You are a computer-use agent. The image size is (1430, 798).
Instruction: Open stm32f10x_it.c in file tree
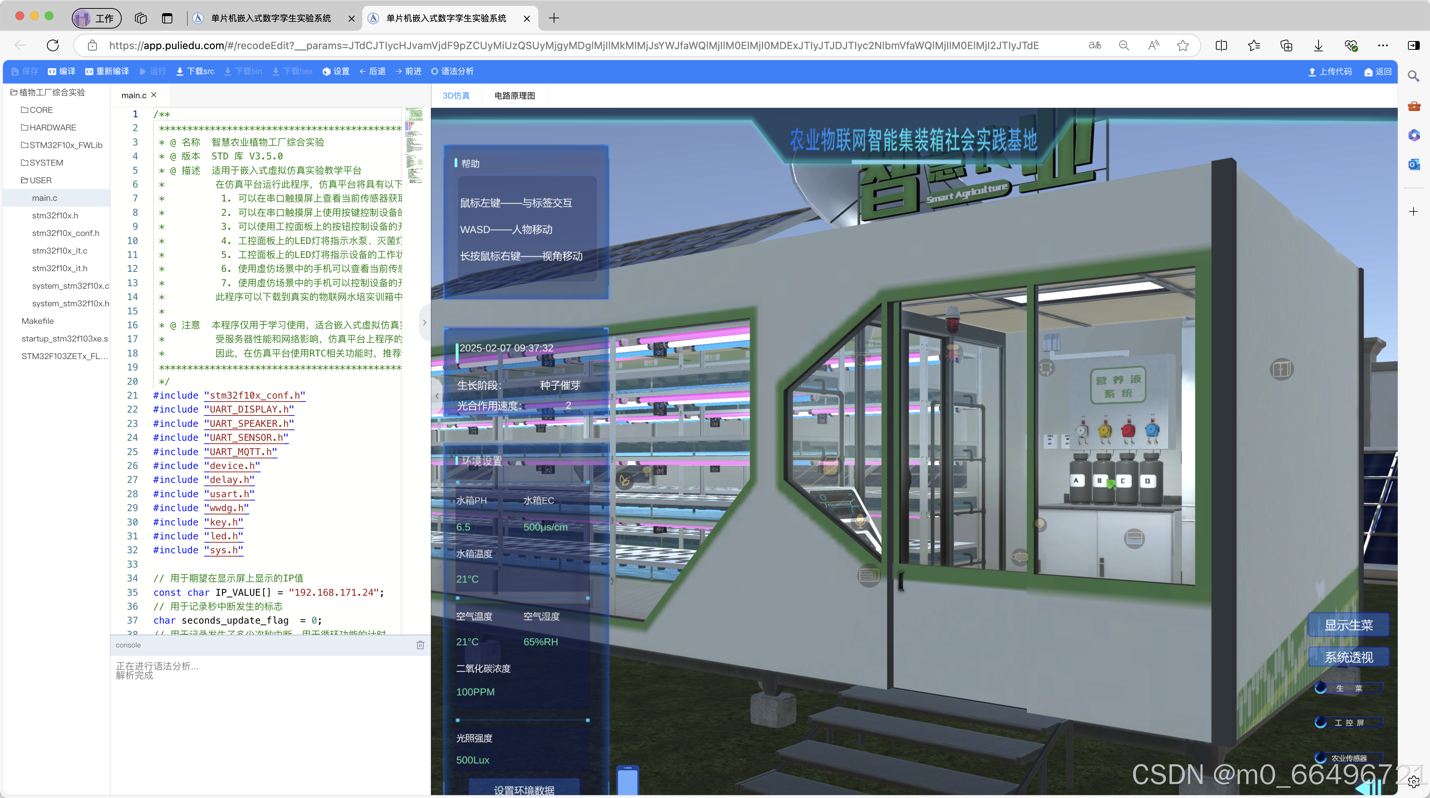pos(59,251)
